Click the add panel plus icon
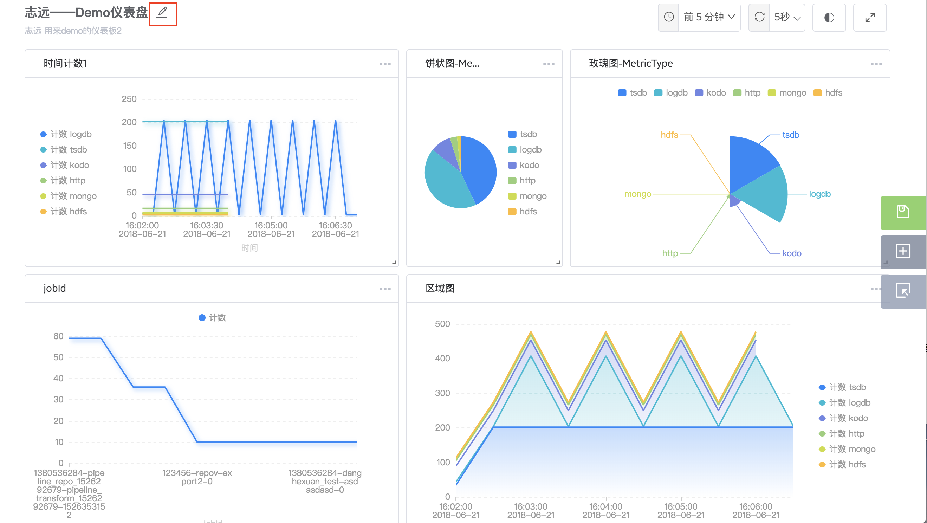Screen dimensions: 927x523 tap(902, 251)
